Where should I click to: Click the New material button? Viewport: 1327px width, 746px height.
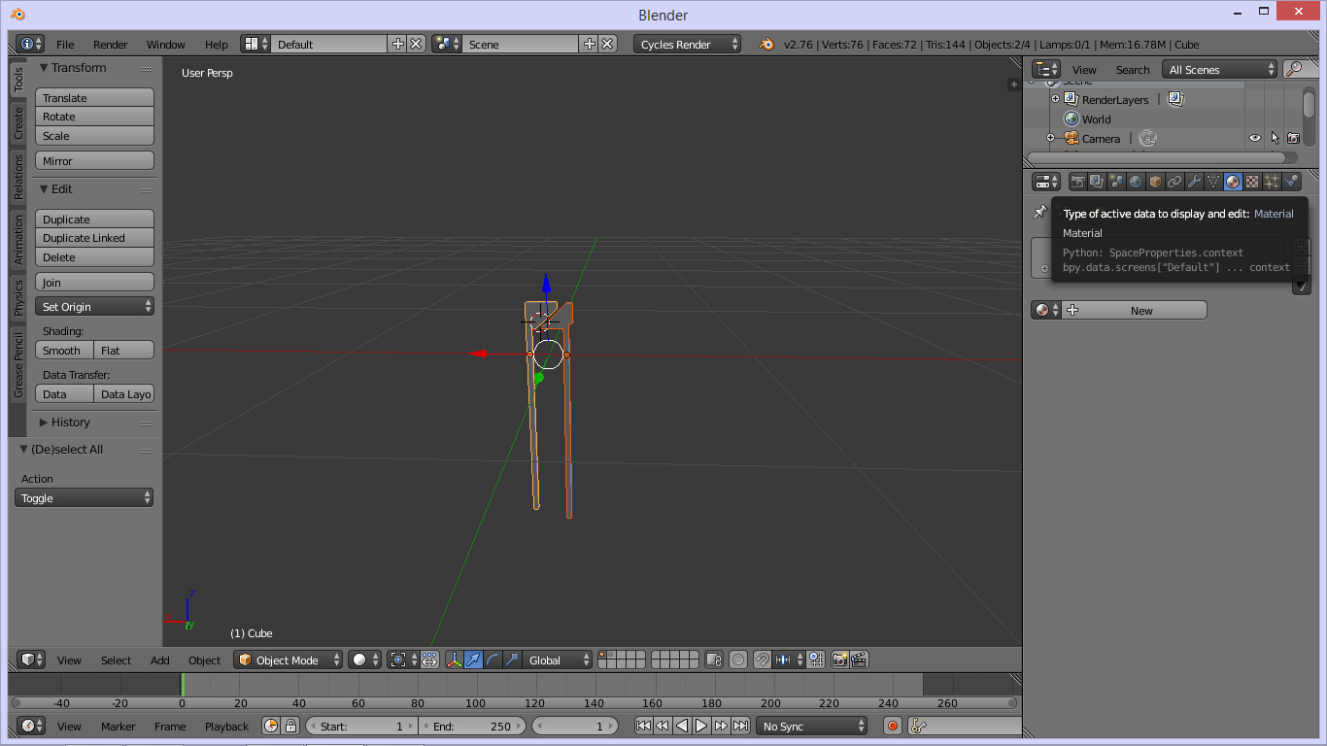pos(1133,310)
